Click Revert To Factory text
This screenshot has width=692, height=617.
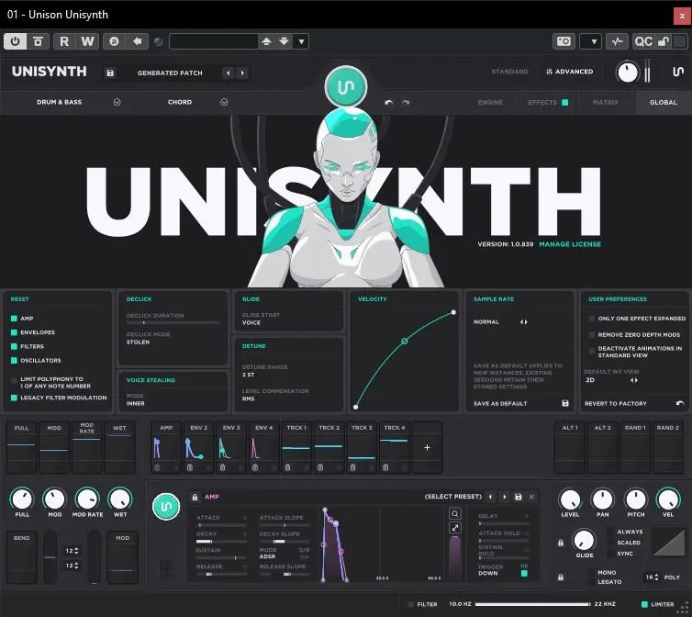click(615, 404)
